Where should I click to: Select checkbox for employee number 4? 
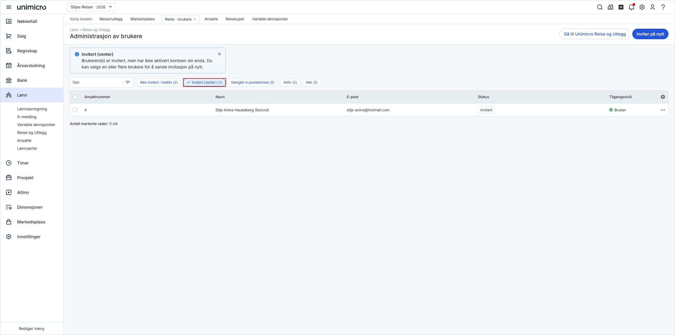click(75, 110)
